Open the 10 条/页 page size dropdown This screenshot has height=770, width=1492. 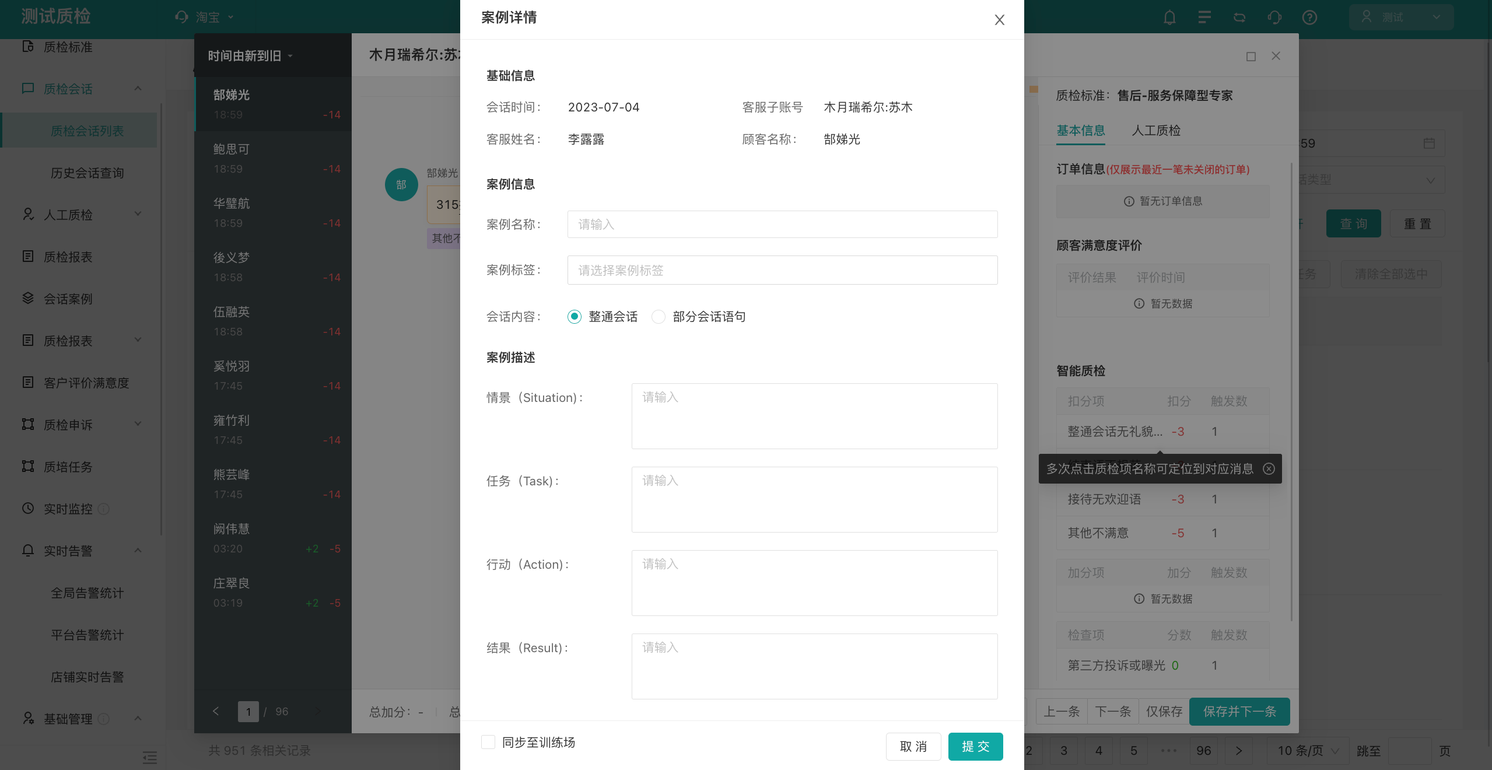pyautogui.click(x=1308, y=751)
